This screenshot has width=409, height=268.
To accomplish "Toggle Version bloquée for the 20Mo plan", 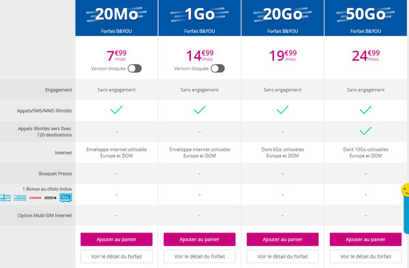I will 134,69.
